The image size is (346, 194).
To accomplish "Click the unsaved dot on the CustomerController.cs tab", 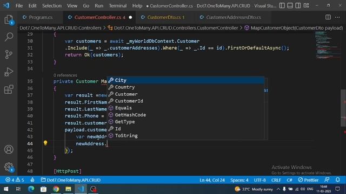I will tap(130, 17).
